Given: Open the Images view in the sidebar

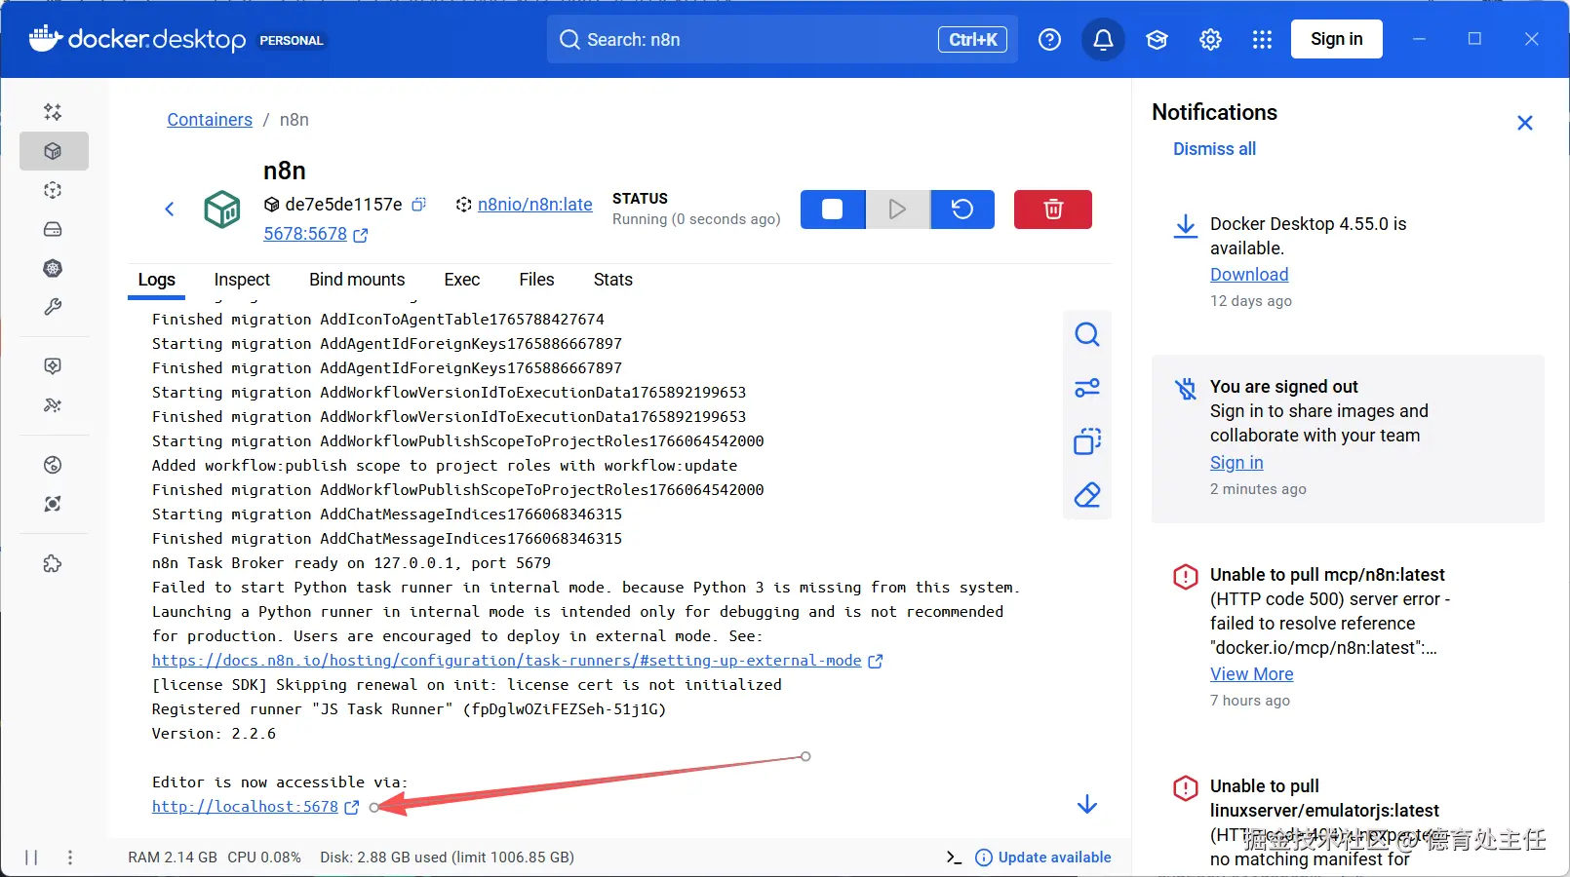Looking at the screenshot, I should pyautogui.click(x=53, y=190).
